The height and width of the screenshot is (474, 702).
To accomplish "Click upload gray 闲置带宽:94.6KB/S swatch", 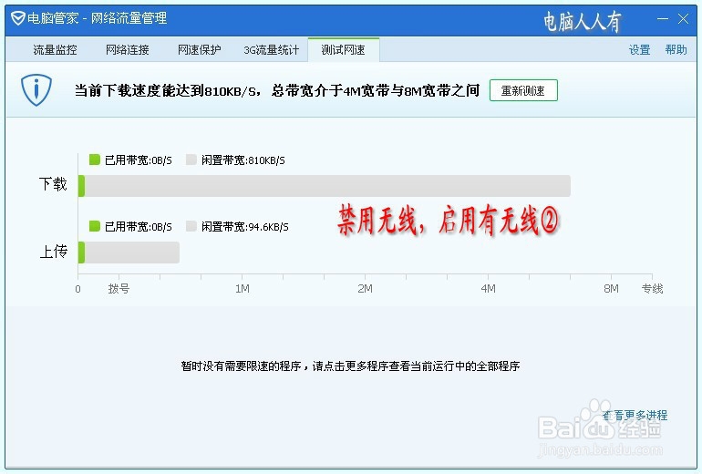I will [191, 226].
